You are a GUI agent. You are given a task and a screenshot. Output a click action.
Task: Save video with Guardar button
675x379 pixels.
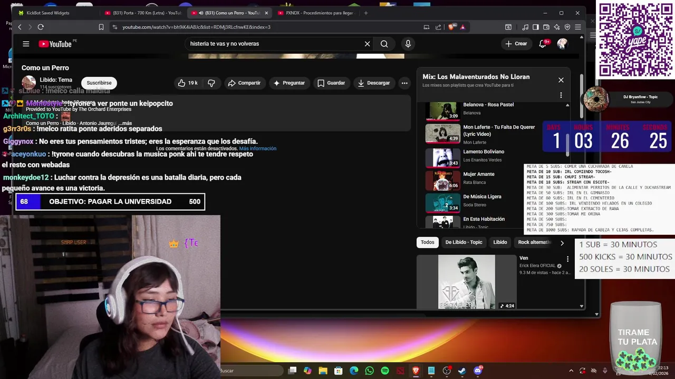331,83
